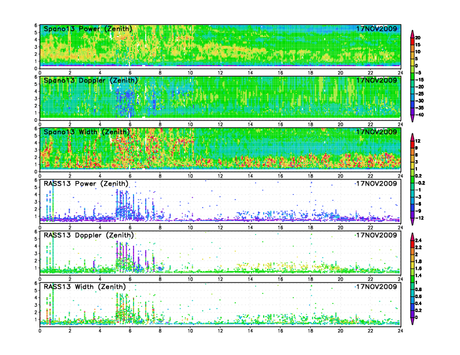The width and height of the screenshot is (460, 355).
Task: Click hour 24 tick below the Spano13 Power plot
Action: (x=400, y=73)
